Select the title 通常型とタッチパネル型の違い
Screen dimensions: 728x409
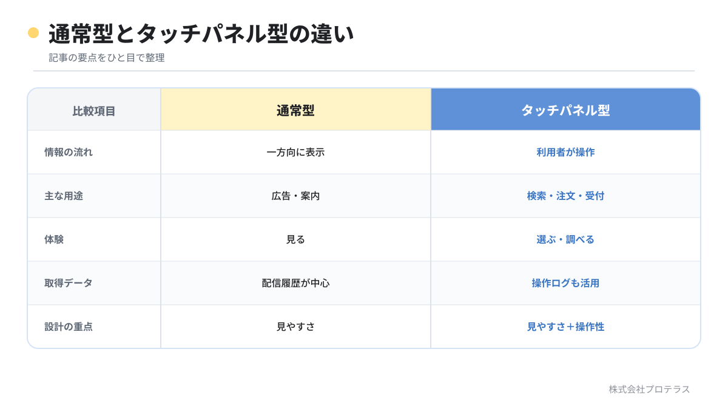(201, 34)
